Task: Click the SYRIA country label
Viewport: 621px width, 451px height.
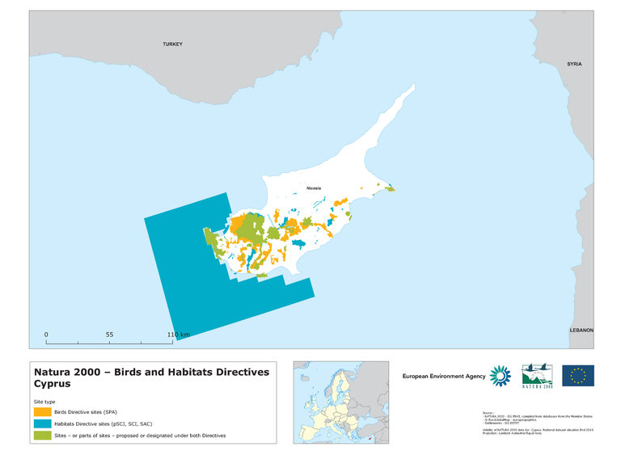Action: point(574,63)
